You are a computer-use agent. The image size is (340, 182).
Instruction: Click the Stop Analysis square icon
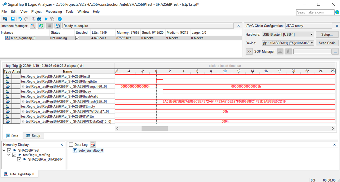coord(49,26)
